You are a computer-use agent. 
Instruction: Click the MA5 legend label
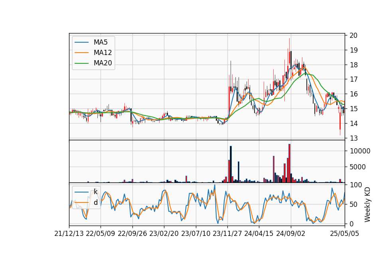[101, 42]
